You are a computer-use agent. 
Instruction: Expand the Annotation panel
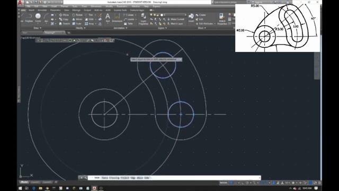point(120,28)
